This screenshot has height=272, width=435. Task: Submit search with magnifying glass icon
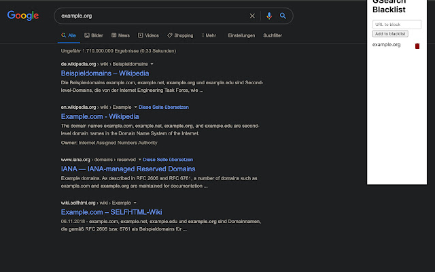pos(283,16)
